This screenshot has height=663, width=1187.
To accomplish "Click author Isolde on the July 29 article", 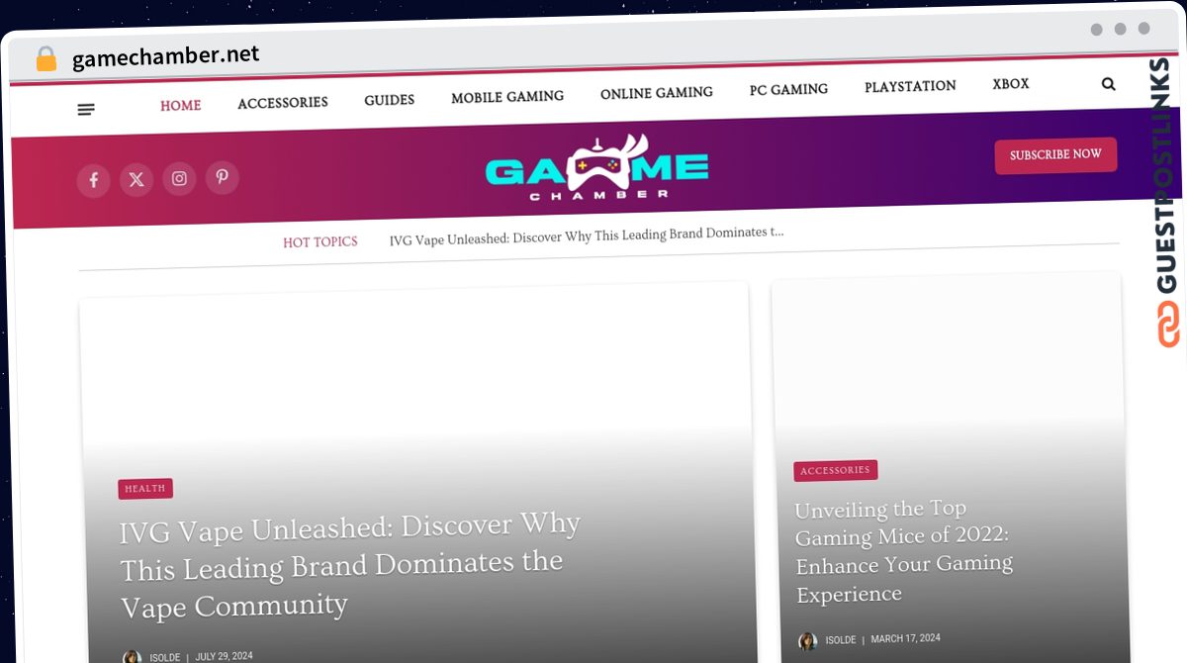I will (x=163, y=657).
